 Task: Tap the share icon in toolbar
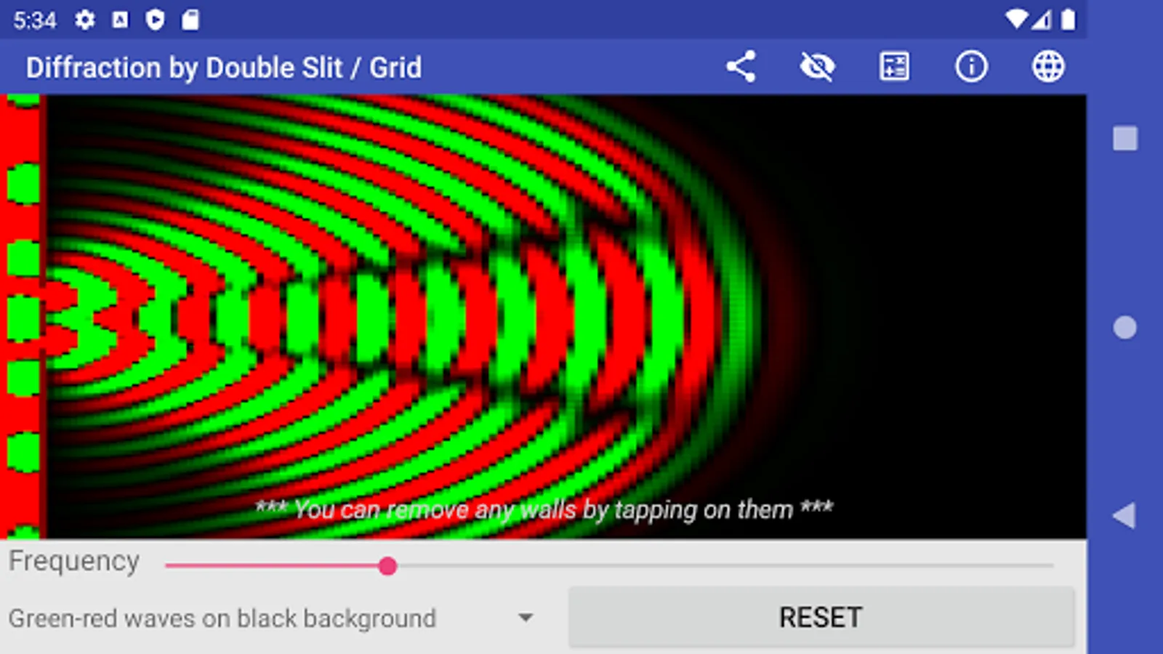tap(741, 67)
